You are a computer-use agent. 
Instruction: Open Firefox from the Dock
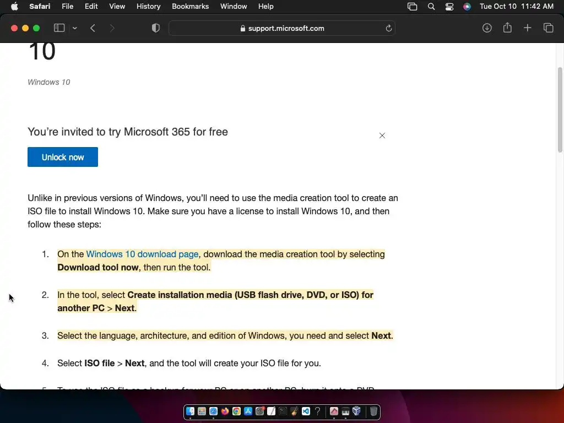tap(225, 411)
